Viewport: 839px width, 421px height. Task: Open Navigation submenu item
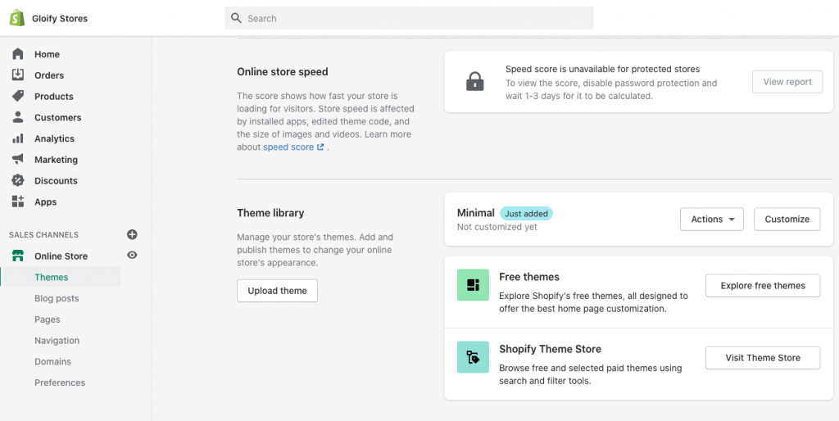[57, 340]
